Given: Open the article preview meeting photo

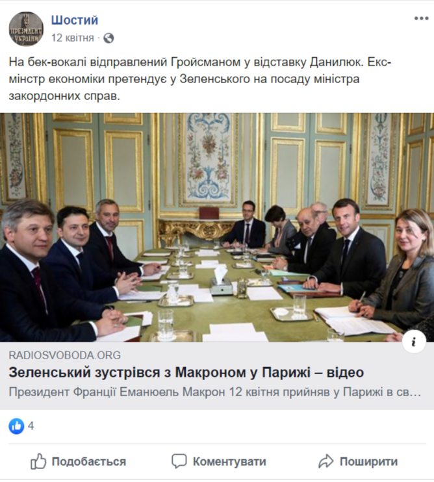Looking at the screenshot, I should [217, 227].
